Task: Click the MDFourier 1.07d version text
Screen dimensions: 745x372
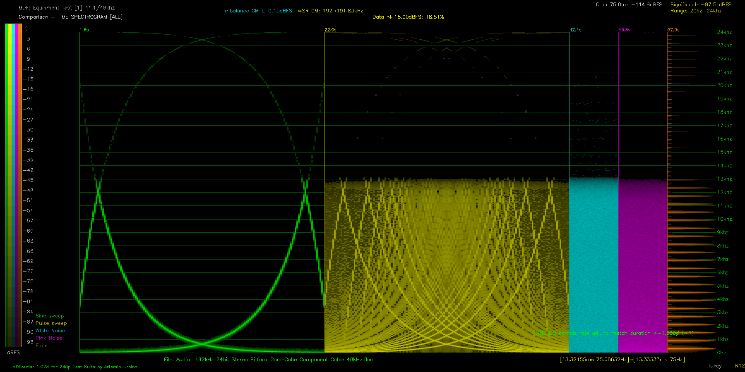Action: click(75, 367)
